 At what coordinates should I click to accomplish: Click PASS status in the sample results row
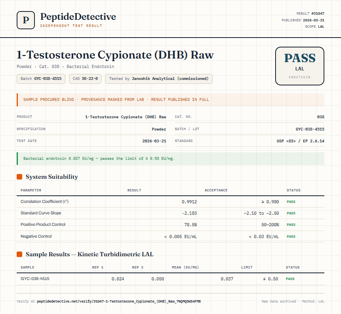tap(290, 279)
